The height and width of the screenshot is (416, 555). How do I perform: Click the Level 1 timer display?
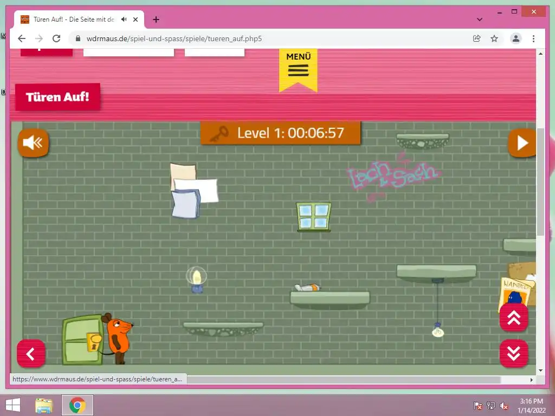click(281, 133)
